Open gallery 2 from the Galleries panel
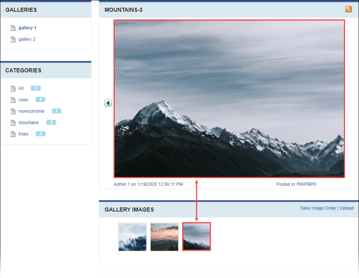 click(27, 39)
